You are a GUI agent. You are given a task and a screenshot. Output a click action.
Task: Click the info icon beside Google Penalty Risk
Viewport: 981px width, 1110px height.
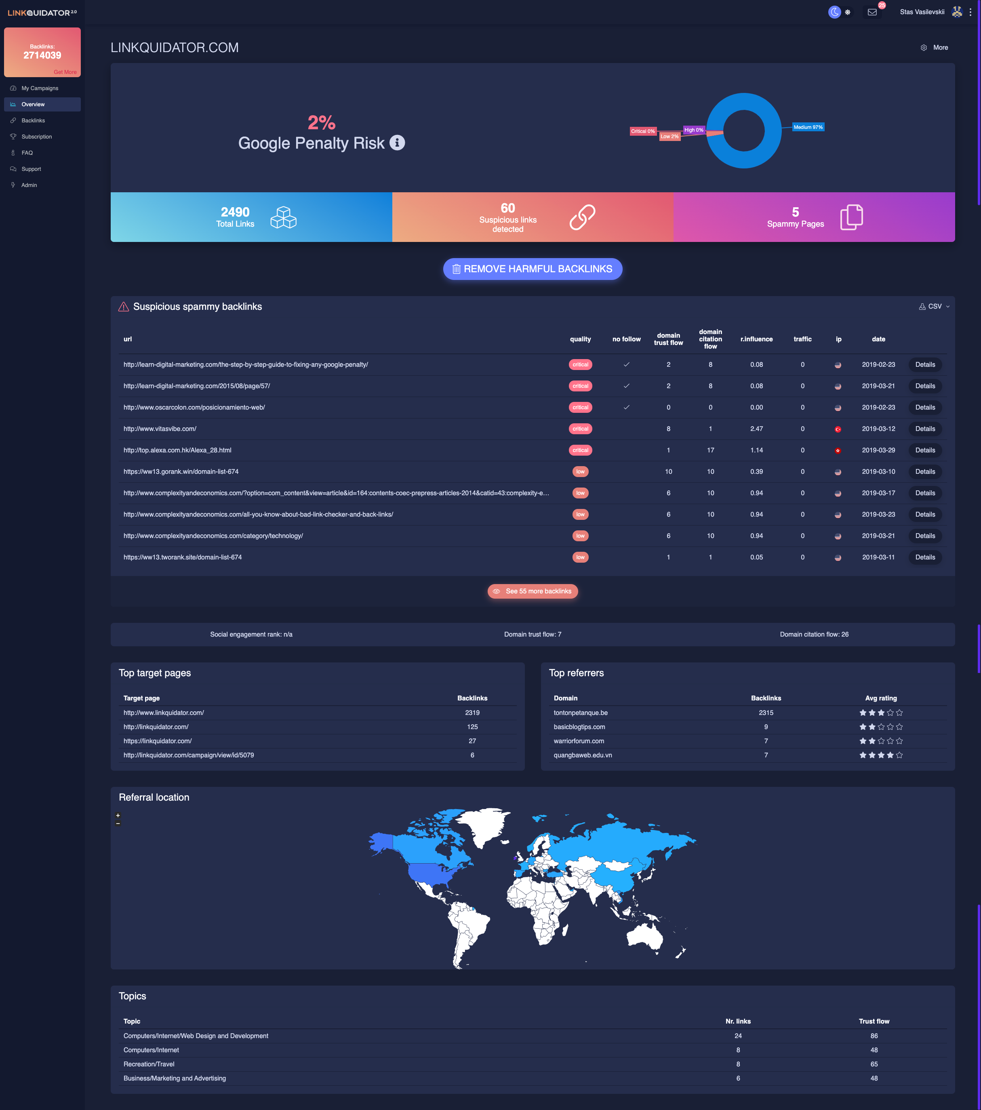[397, 143]
